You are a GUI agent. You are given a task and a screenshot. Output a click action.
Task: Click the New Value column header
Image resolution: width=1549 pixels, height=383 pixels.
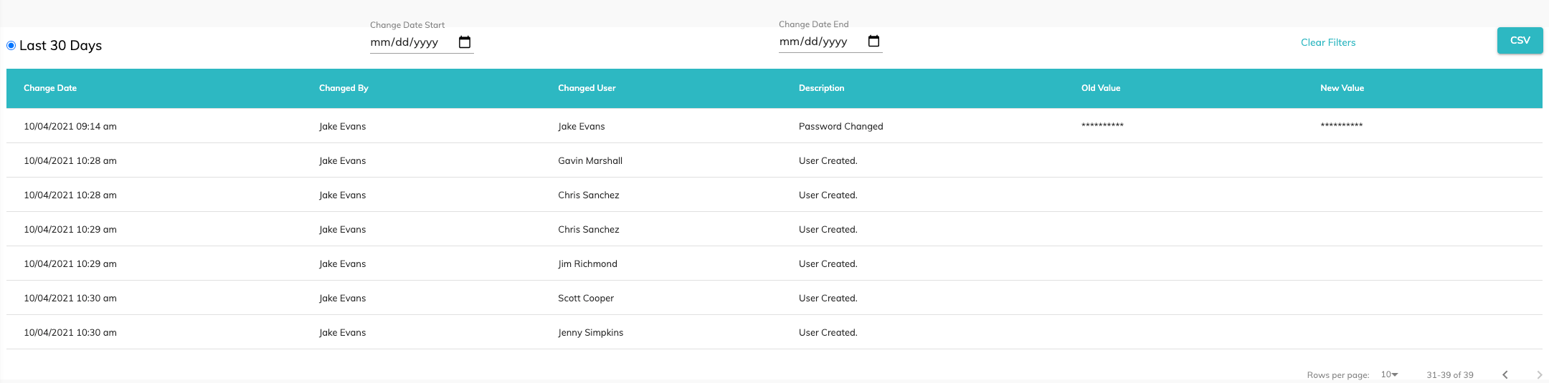[x=1342, y=88]
